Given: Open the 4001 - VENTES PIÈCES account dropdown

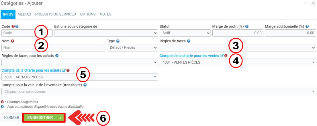Looking at the screenshot, I should (x=237, y=62).
